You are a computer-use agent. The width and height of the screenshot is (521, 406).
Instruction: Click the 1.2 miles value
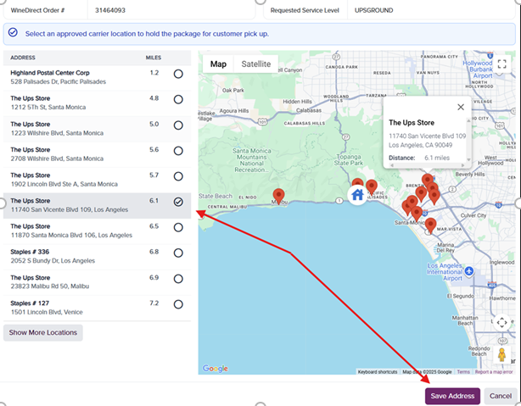tap(154, 73)
